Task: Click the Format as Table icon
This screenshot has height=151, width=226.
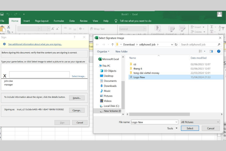Action: click(x=171, y=29)
